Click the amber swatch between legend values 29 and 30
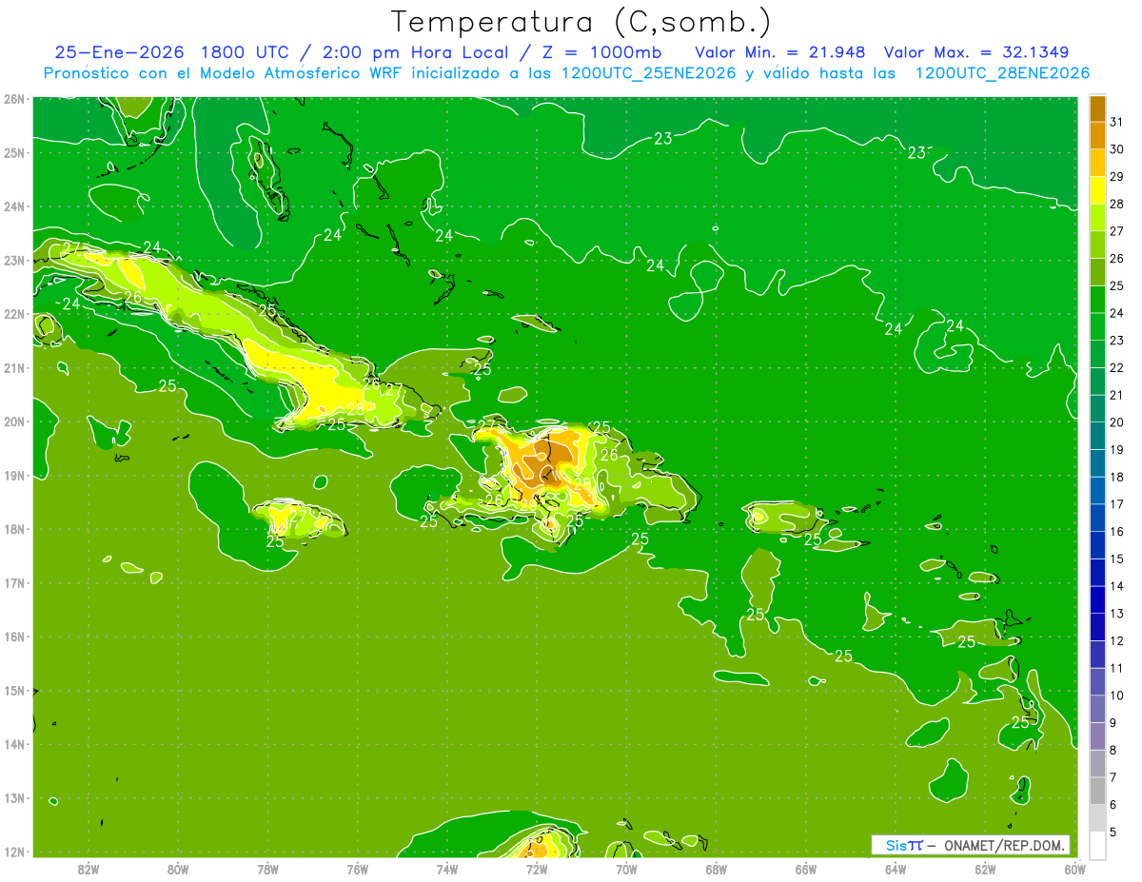The image size is (1142, 882). click(1097, 164)
